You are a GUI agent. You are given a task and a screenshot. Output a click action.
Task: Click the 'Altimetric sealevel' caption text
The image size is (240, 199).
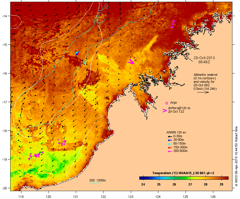(205, 75)
